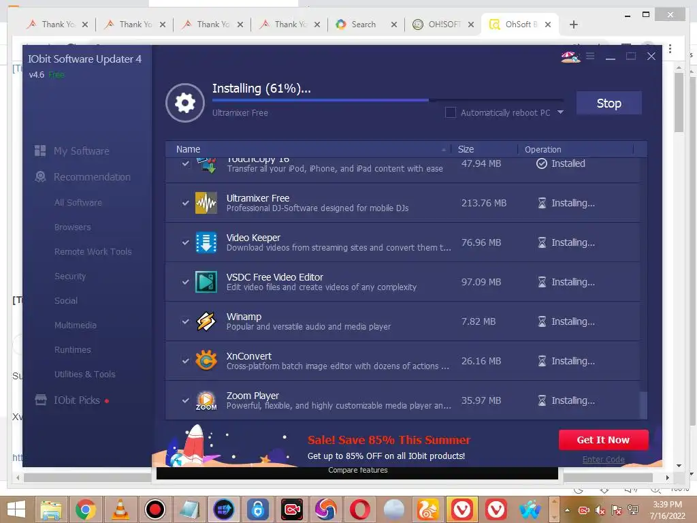Open Chrome from the taskbar
This screenshot has width=697, height=523.
pyautogui.click(x=85, y=509)
